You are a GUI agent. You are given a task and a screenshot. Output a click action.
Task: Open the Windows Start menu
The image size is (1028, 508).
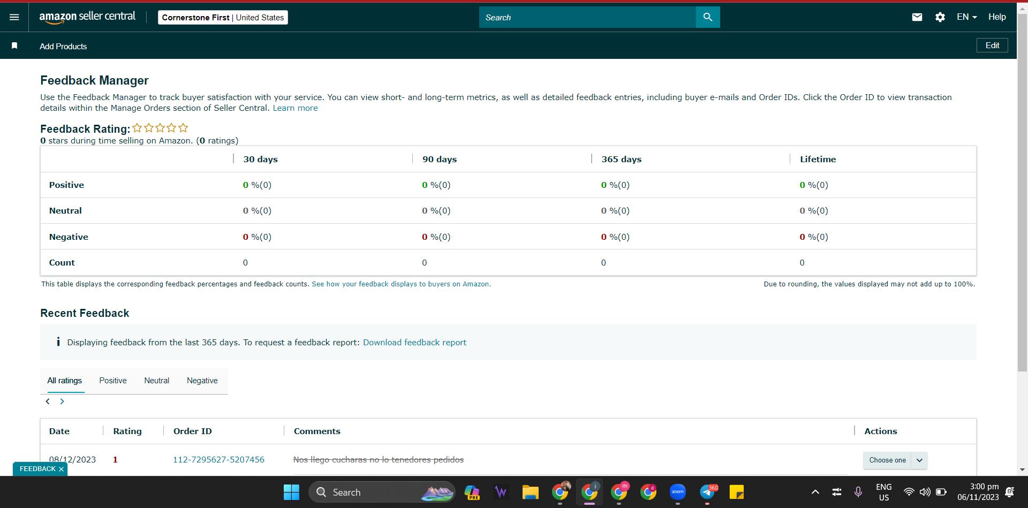[x=291, y=492]
